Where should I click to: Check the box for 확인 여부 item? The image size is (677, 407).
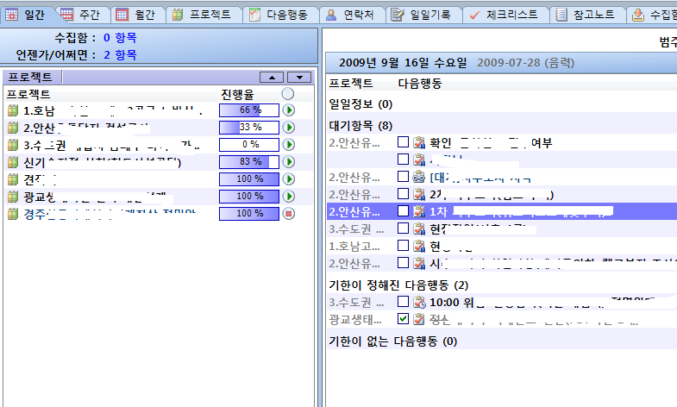point(403,142)
